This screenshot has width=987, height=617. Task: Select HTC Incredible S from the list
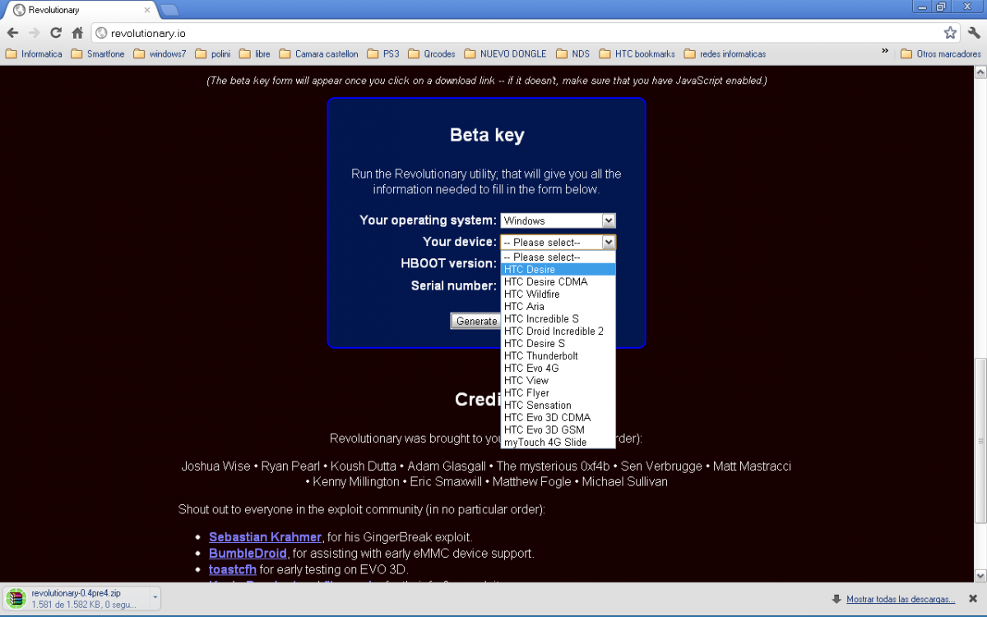pyautogui.click(x=558, y=318)
